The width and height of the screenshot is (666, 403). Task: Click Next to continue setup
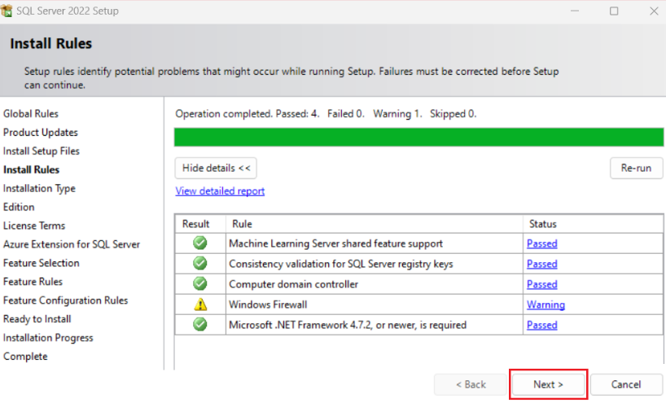[548, 384]
